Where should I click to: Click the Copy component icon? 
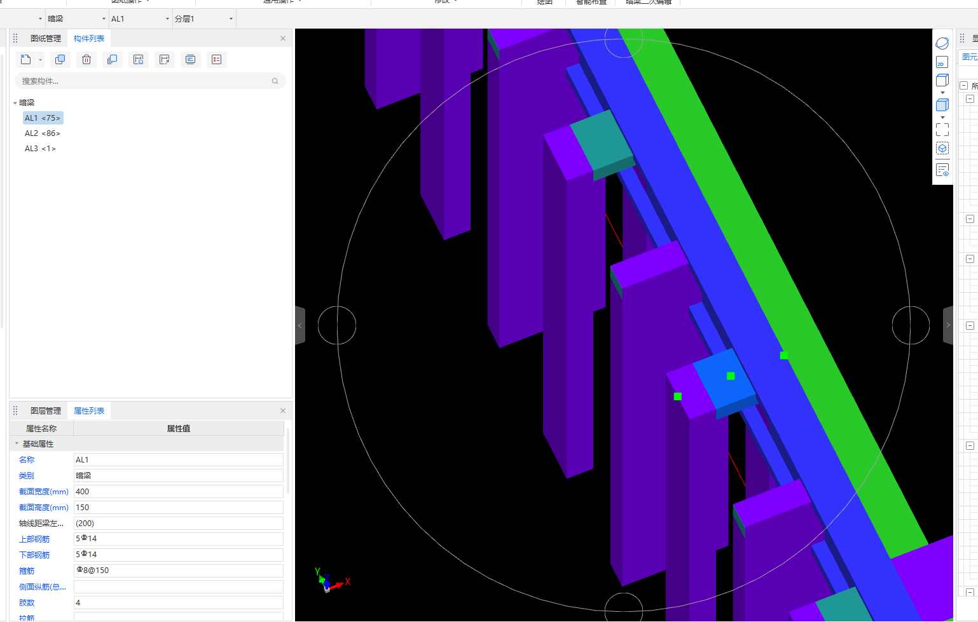60,60
